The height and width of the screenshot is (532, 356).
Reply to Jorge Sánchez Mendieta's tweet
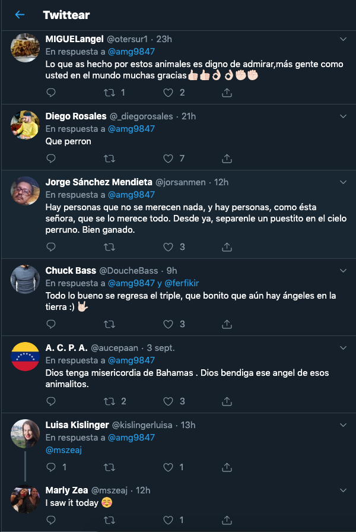(x=51, y=247)
